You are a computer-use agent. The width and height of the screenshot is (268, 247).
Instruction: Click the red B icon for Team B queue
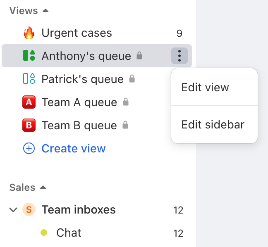[29, 125]
